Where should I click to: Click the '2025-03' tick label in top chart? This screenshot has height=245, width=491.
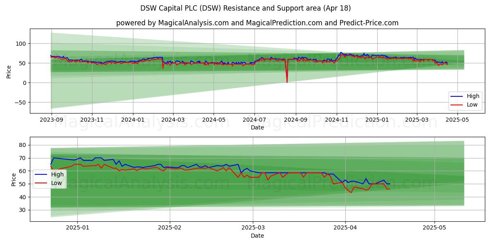pyautogui.click(x=417, y=120)
